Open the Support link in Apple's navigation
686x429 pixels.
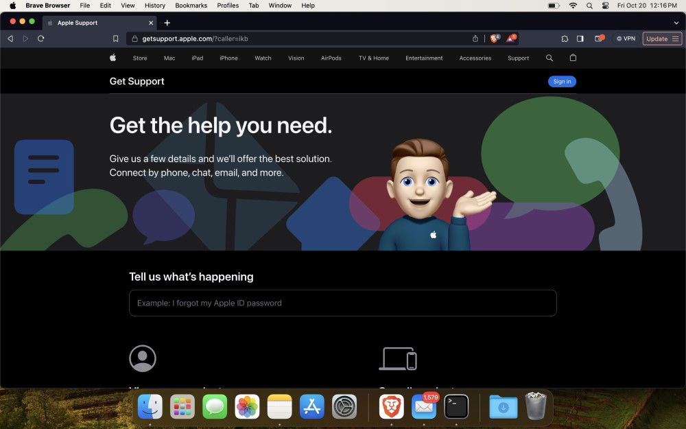point(518,58)
